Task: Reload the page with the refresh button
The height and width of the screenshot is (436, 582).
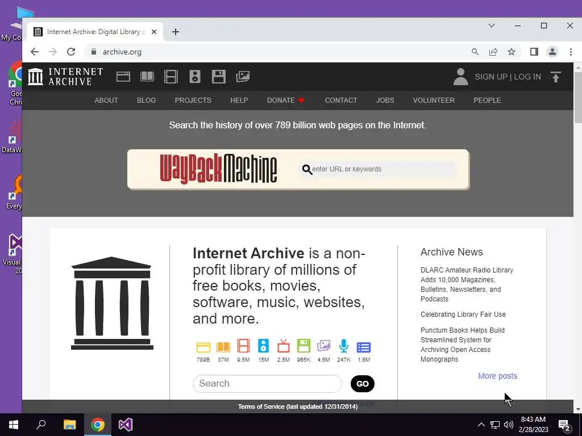Action: coord(71,52)
